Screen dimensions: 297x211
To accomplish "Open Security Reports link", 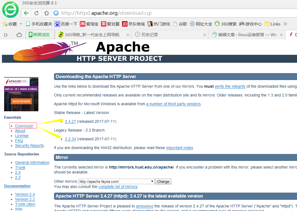I will click(x=29, y=146).
